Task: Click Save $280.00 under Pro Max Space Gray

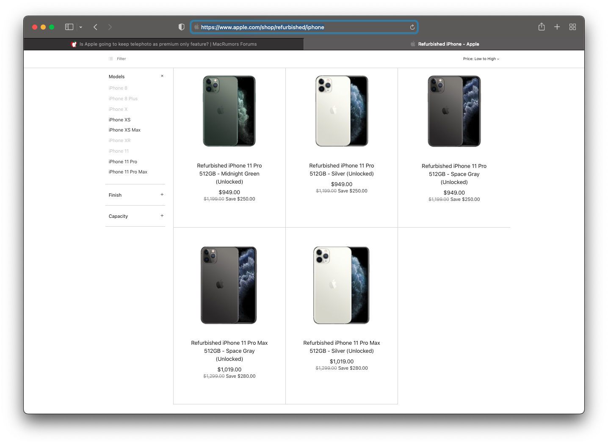Action: coord(241,376)
